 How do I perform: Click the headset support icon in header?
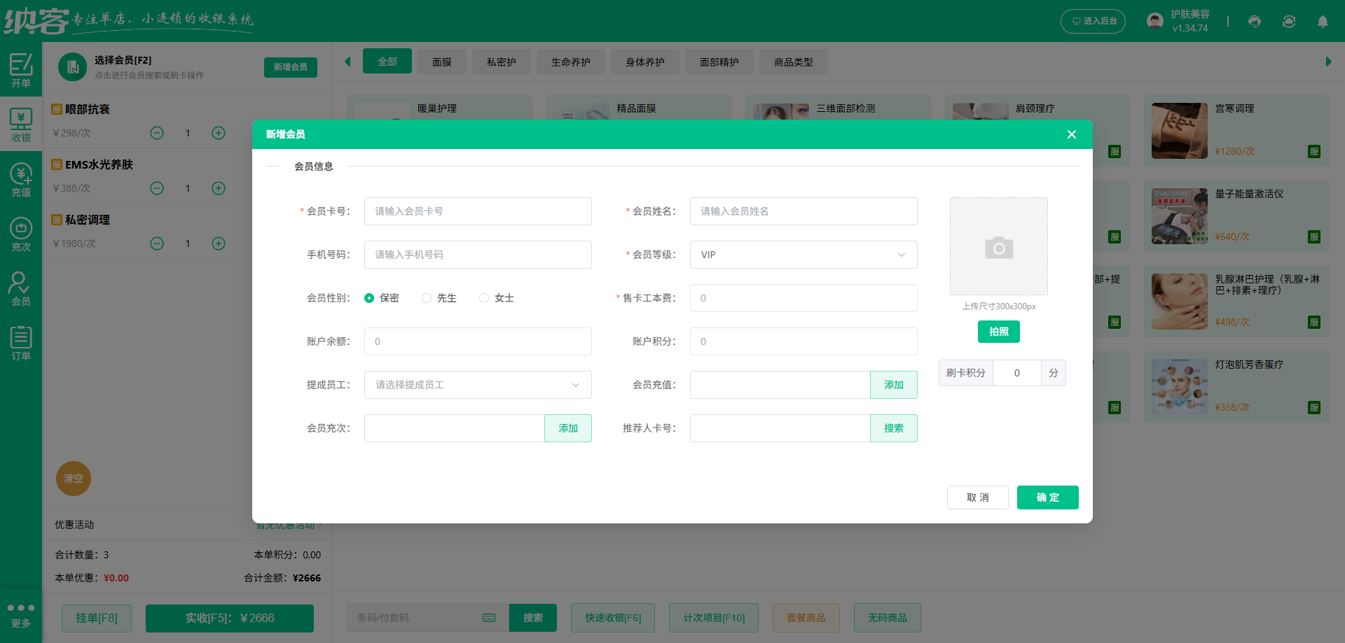tap(1255, 22)
